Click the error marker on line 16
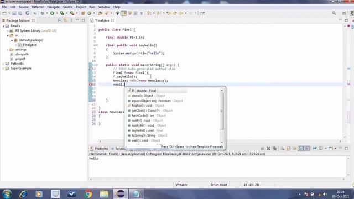354x199 pixels. pyautogui.click(x=91, y=85)
